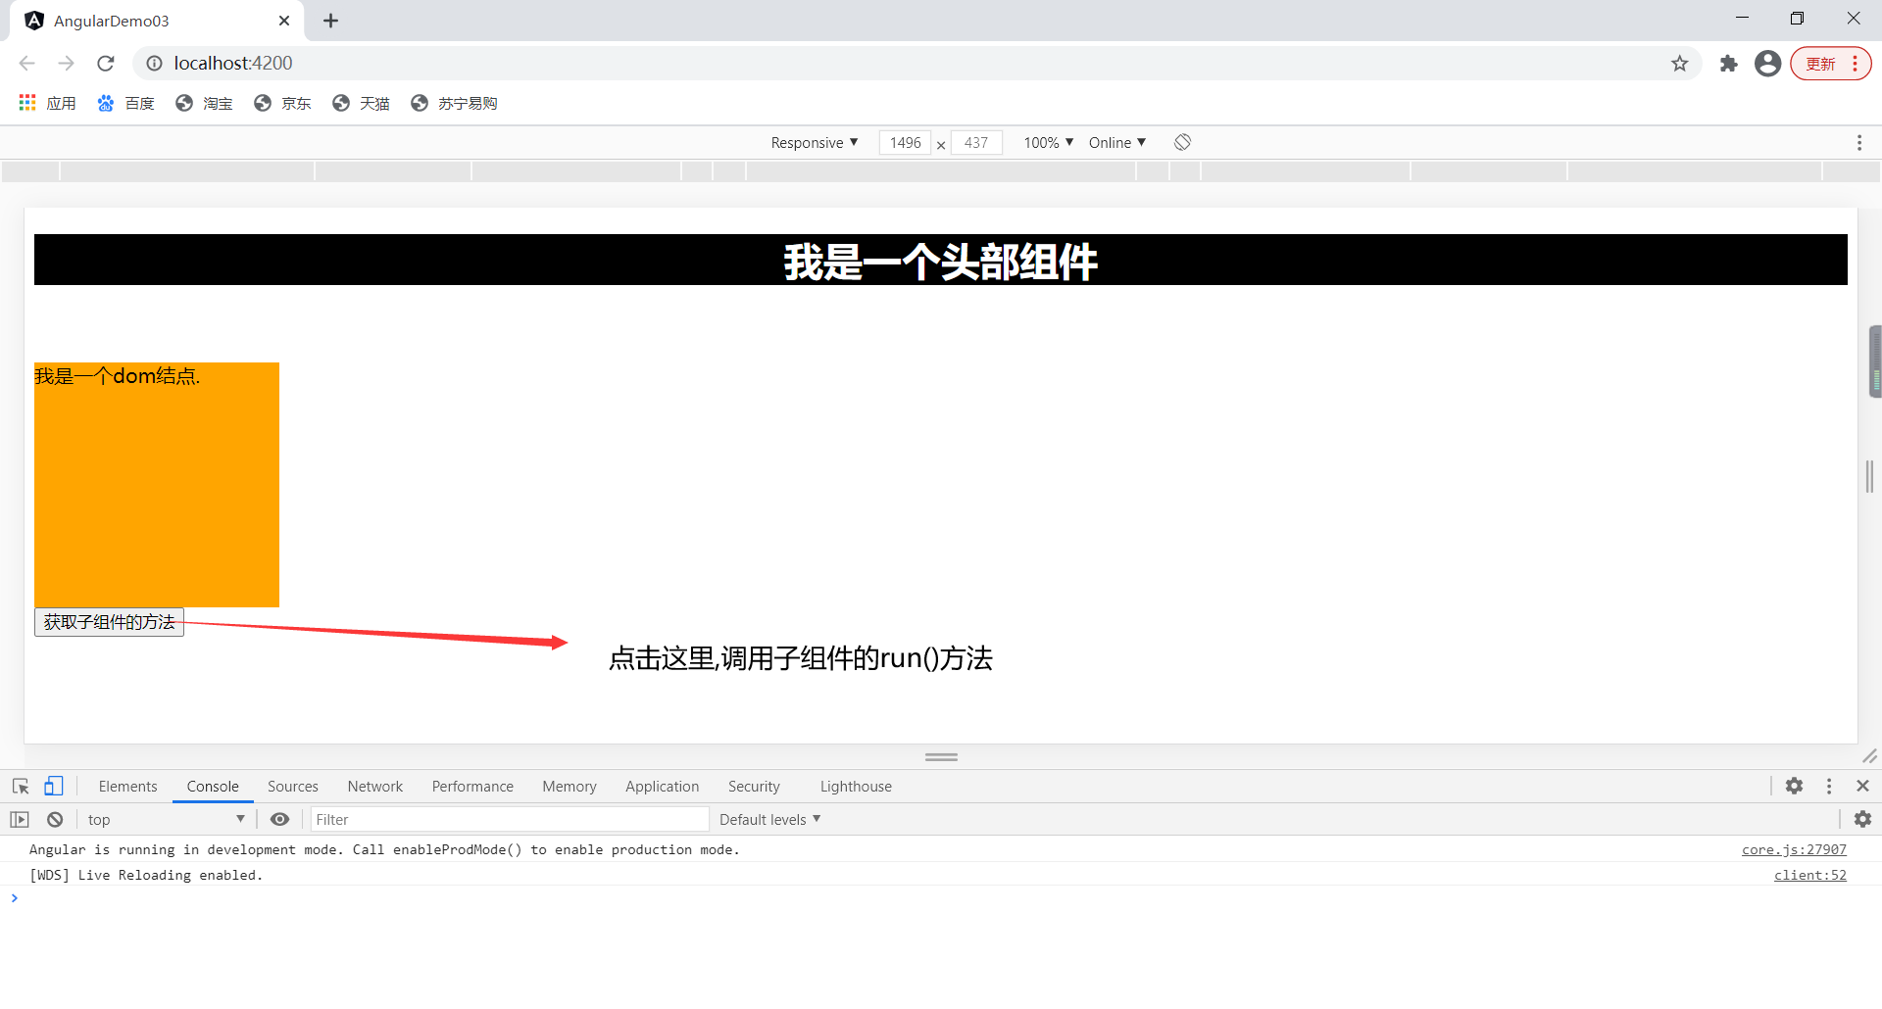This screenshot has width=1882, height=1009.
Task: Open the client:52 source link
Action: click(1809, 875)
